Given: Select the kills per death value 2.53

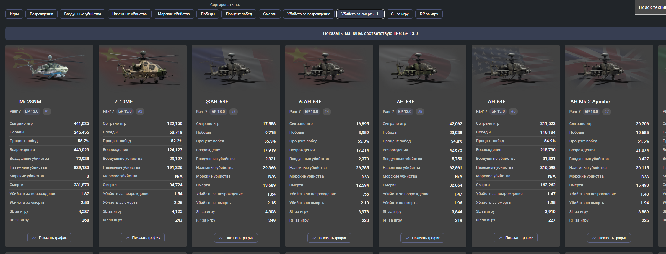Looking at the screenshot, I should [85, 203].
